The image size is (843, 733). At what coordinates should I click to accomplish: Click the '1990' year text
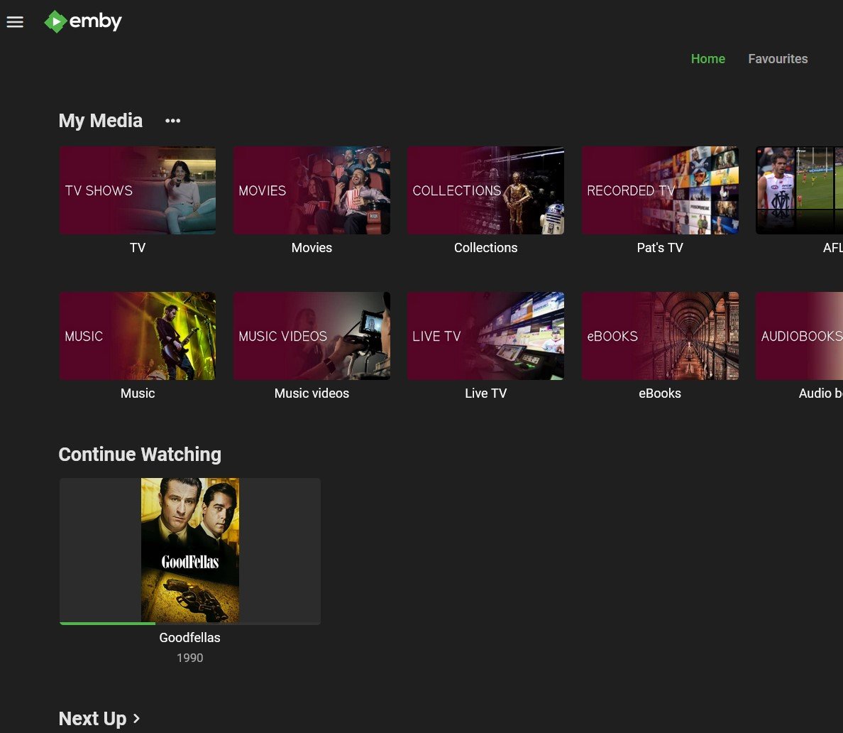[189, 658]
